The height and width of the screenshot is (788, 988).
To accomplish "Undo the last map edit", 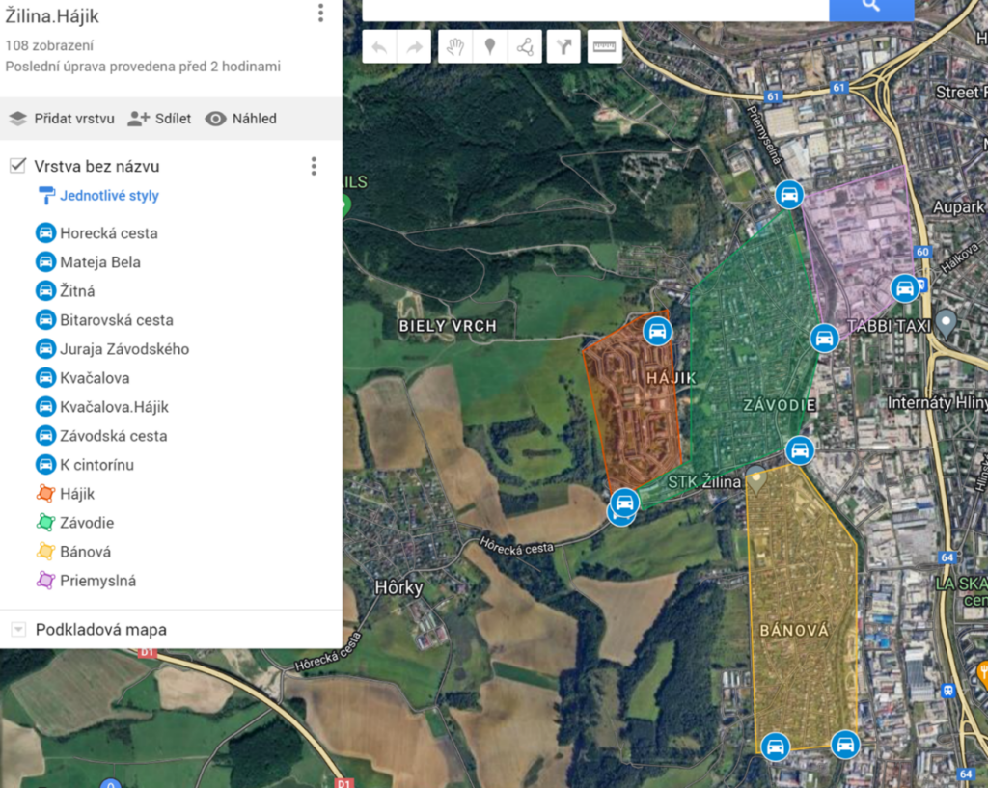I will [x=377, y=46].
